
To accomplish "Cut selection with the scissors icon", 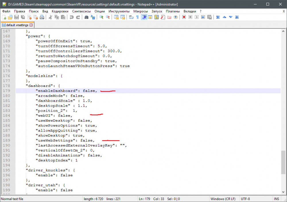I will 51,17.
